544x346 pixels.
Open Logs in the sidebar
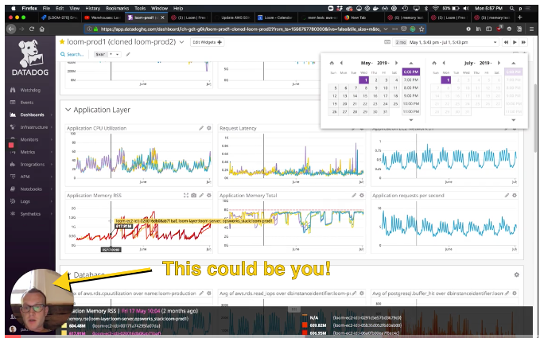point(25,201)
